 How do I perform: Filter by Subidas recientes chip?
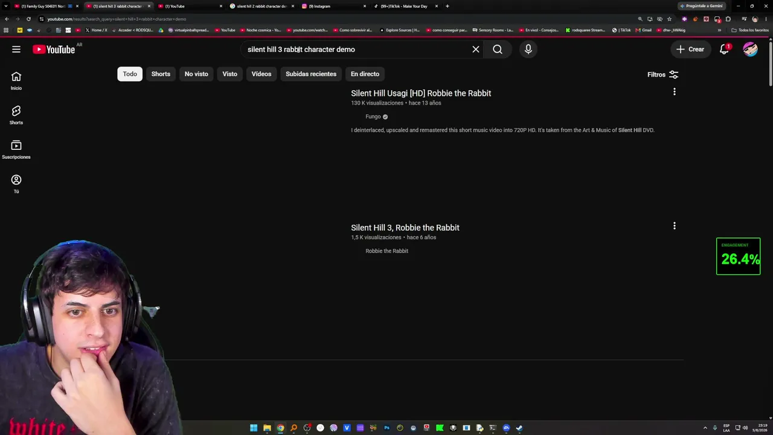tap(311, 74)
